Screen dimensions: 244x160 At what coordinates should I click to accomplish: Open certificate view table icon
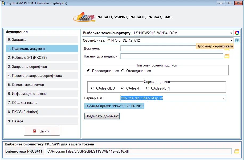(237, 40)
